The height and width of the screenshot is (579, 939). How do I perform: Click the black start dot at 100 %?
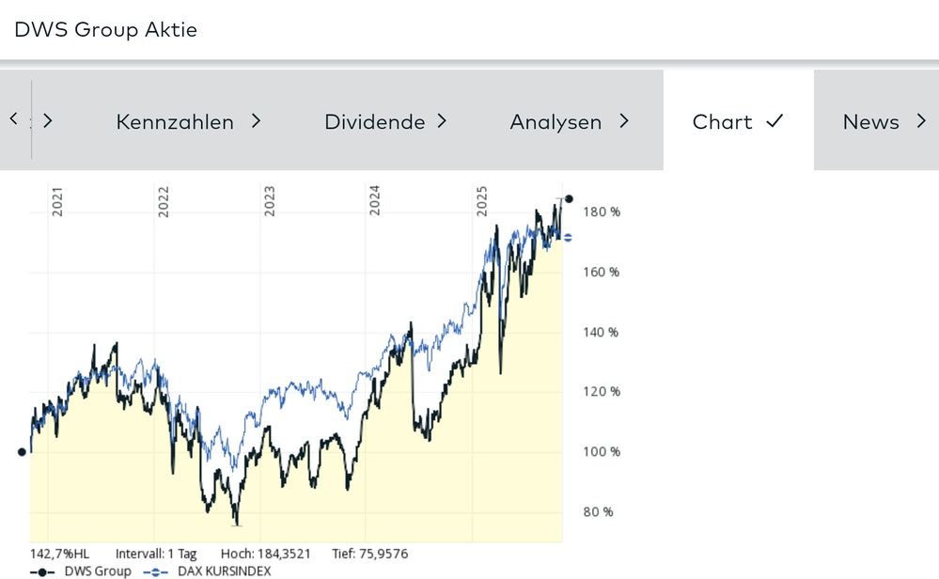click(23, 452)
